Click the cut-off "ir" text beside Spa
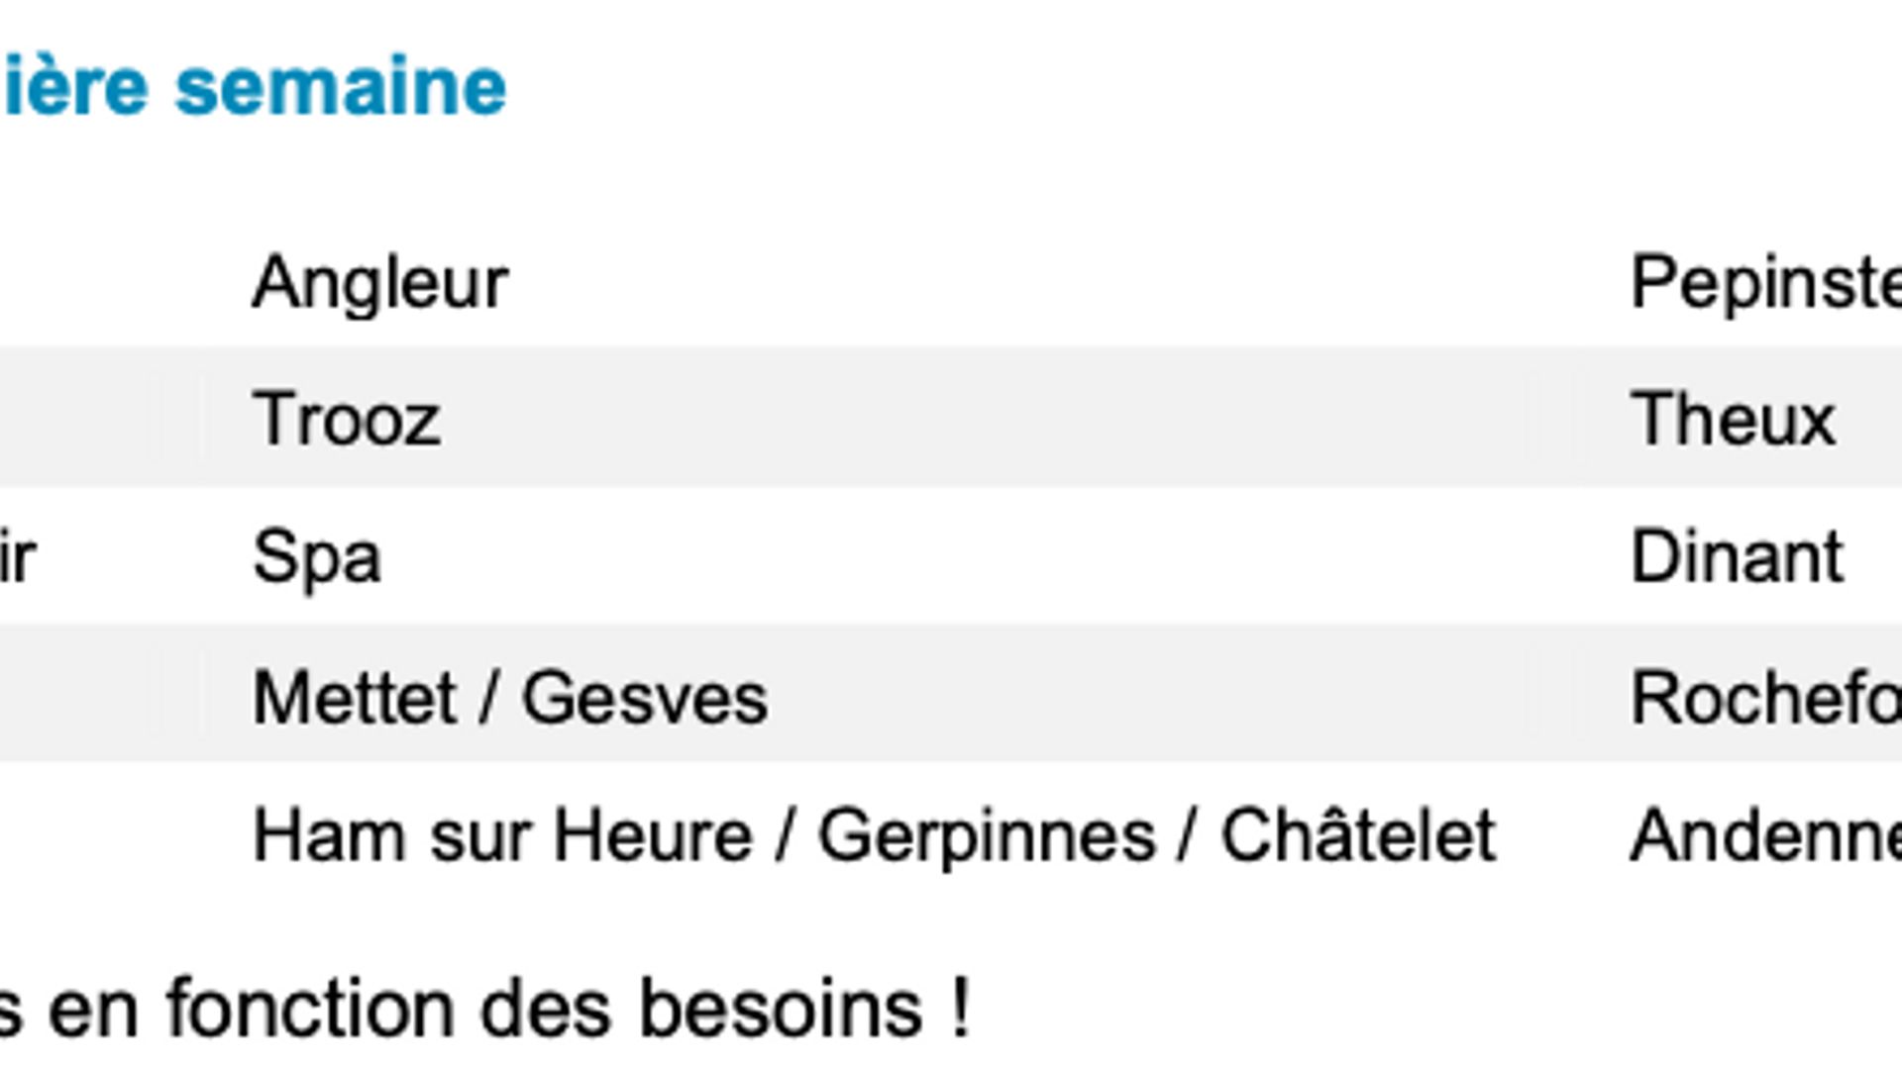Screen dimensions: 1902x1068 pos(18,557)
